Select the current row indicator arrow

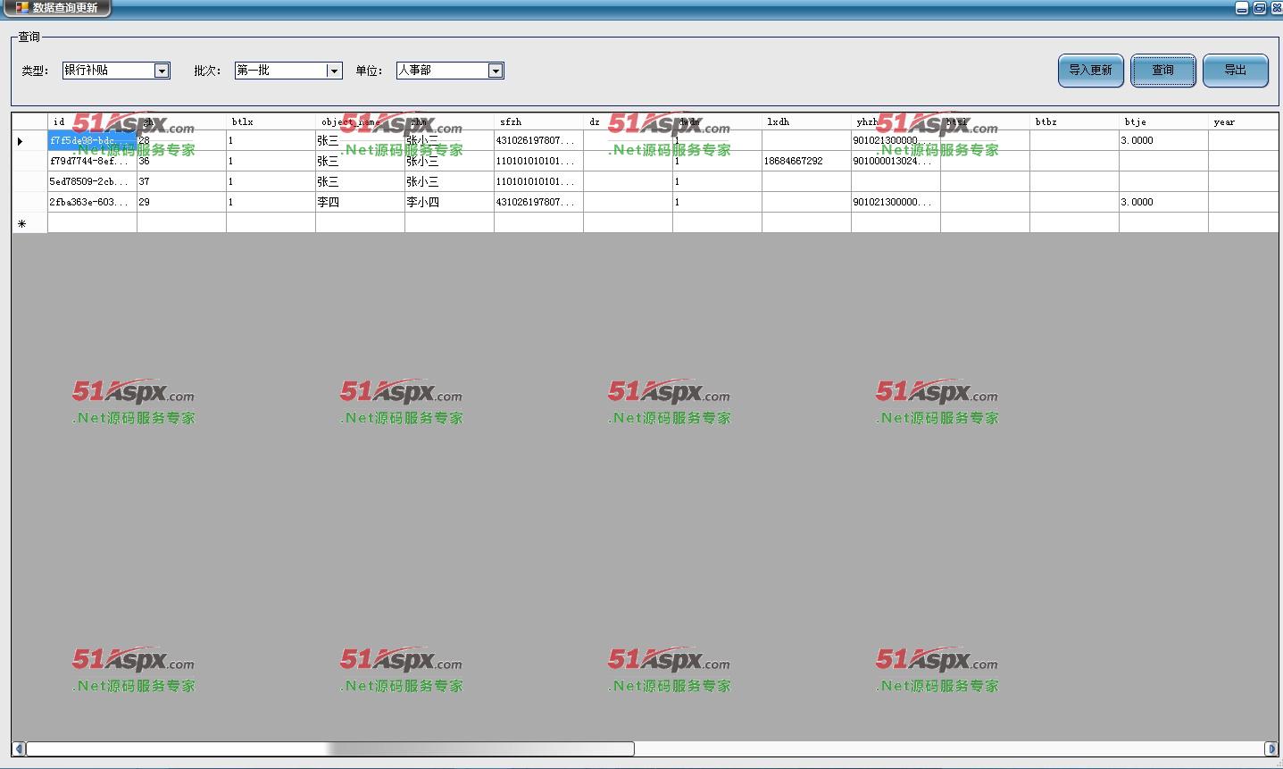(x=21, y=141)
